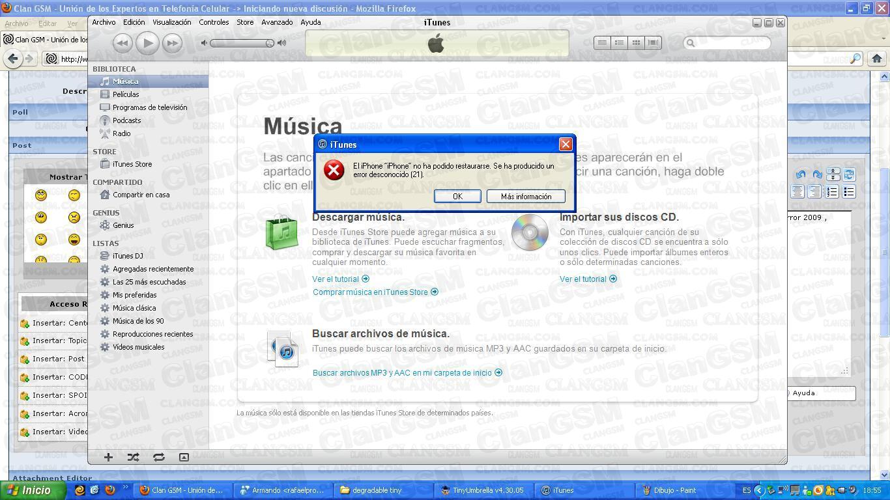Open the Archivo menu in iTunes
Image resolution: width=890 pixels, height=500 pixels.
pyautogui.click(x=104, y=22)
